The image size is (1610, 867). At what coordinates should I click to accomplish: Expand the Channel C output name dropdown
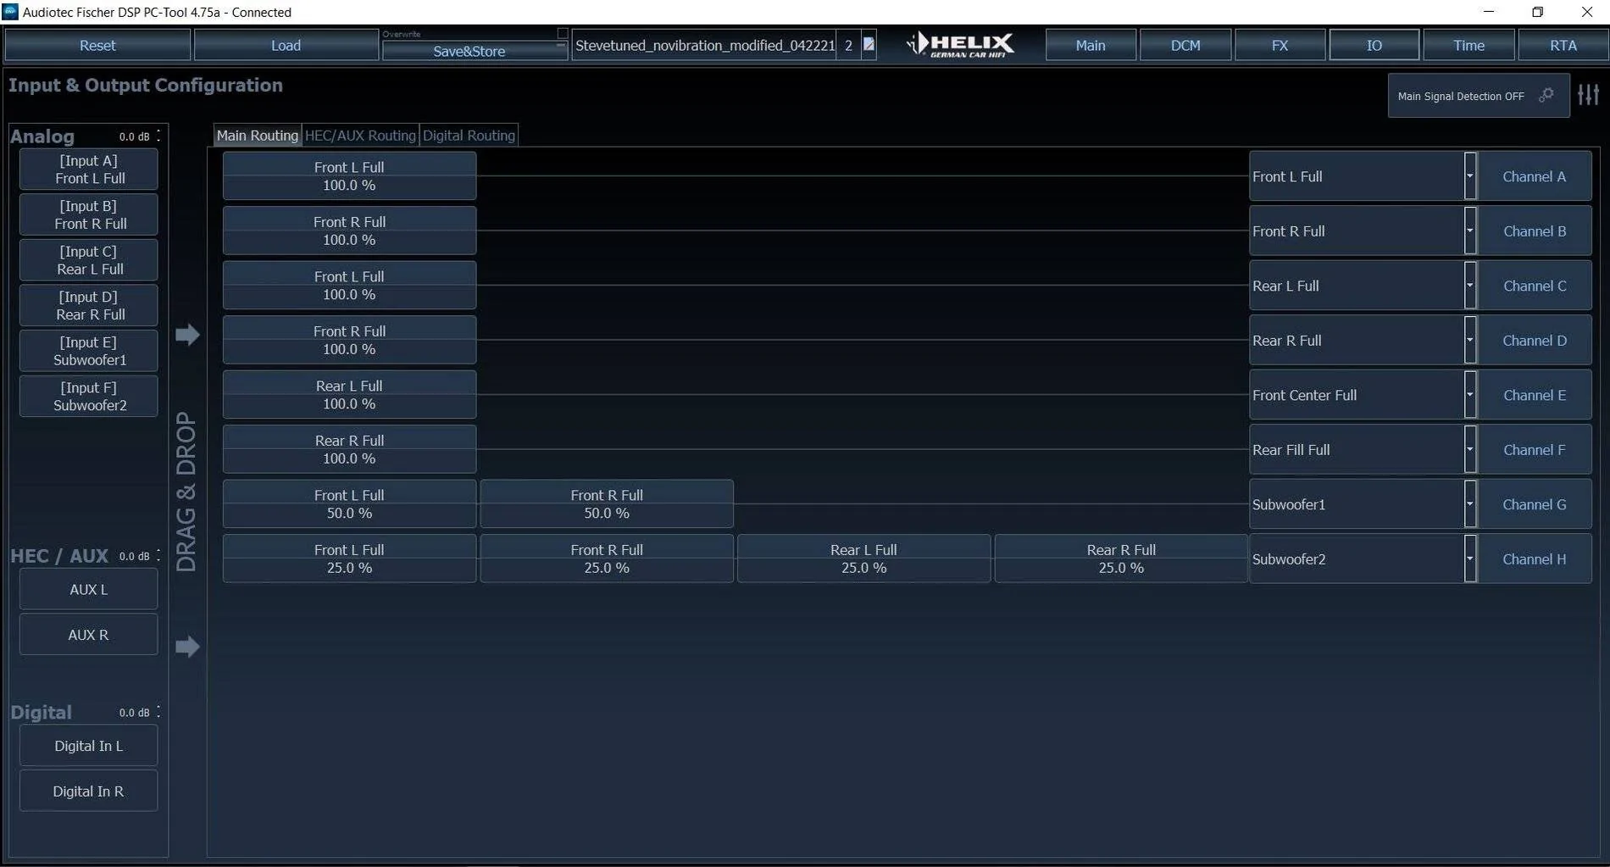pyautogui.click(x=1470, y=286)
